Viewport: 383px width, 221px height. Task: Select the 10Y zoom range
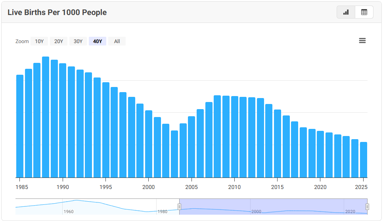click(39, 41)
